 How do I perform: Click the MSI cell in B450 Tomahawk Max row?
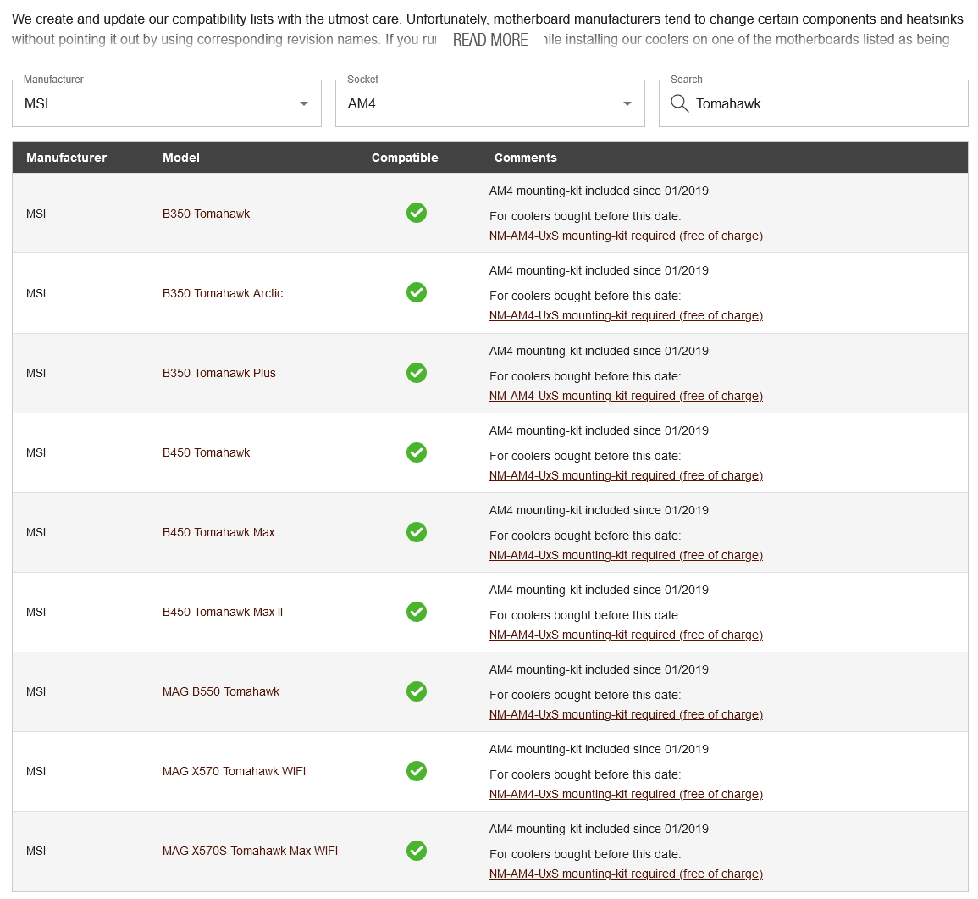point(36,532)
